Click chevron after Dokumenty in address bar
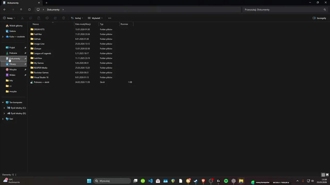This screenshot has height=185, width=330. pos(63,10)
